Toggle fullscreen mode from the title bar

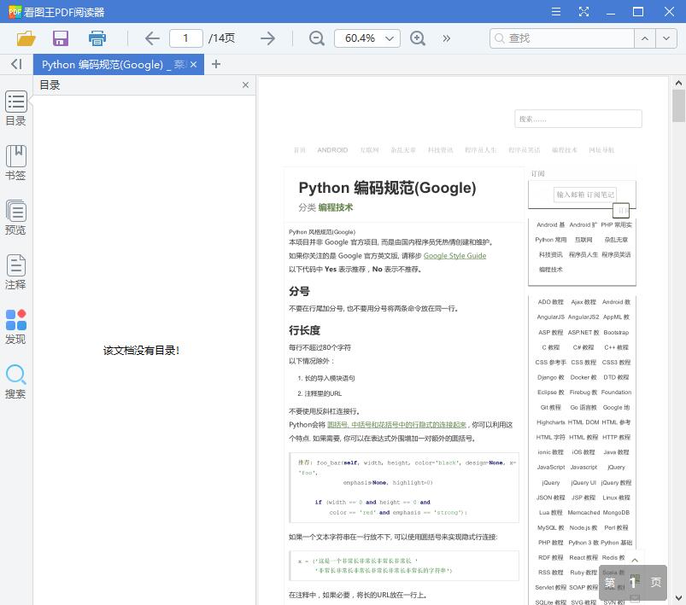coord(584,12)
